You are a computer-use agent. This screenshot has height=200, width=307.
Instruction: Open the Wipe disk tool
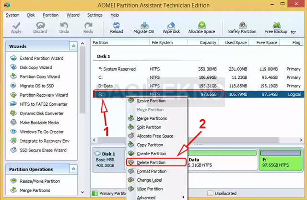coord(171,28)
